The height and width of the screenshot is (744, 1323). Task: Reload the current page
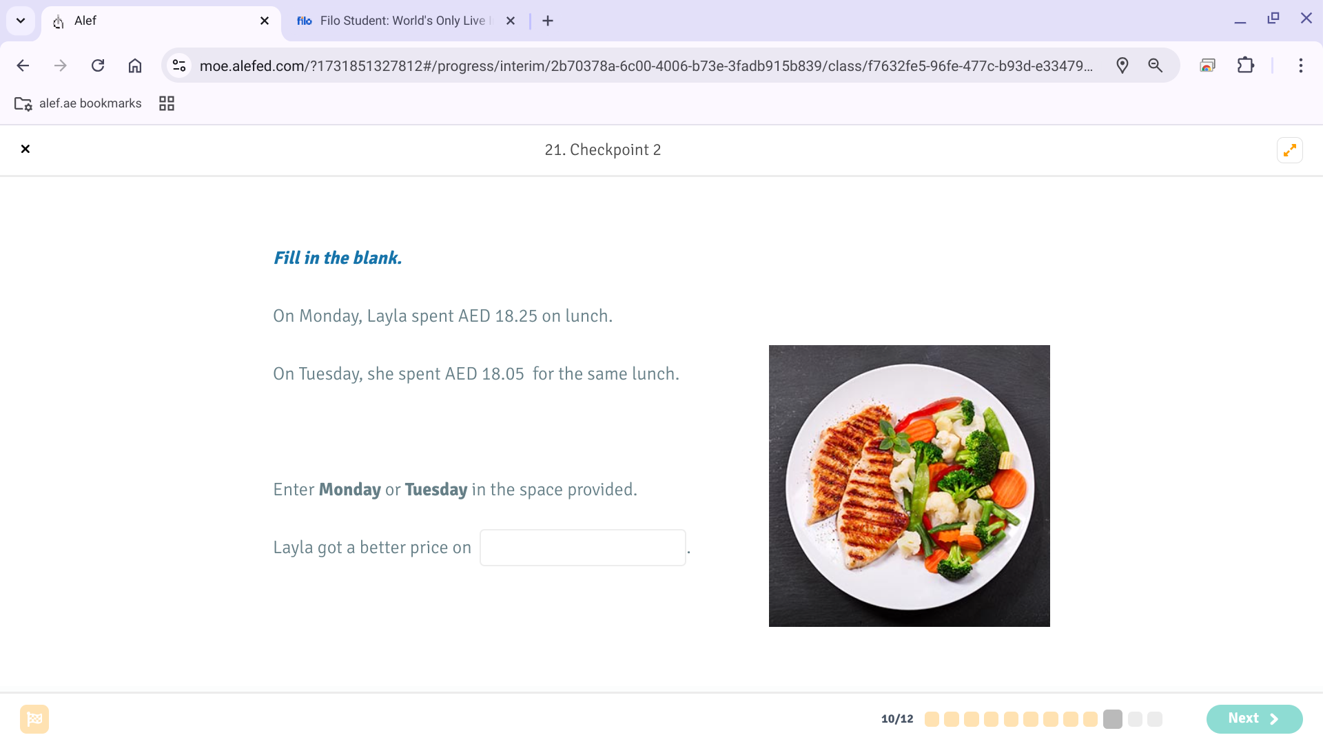98,65
